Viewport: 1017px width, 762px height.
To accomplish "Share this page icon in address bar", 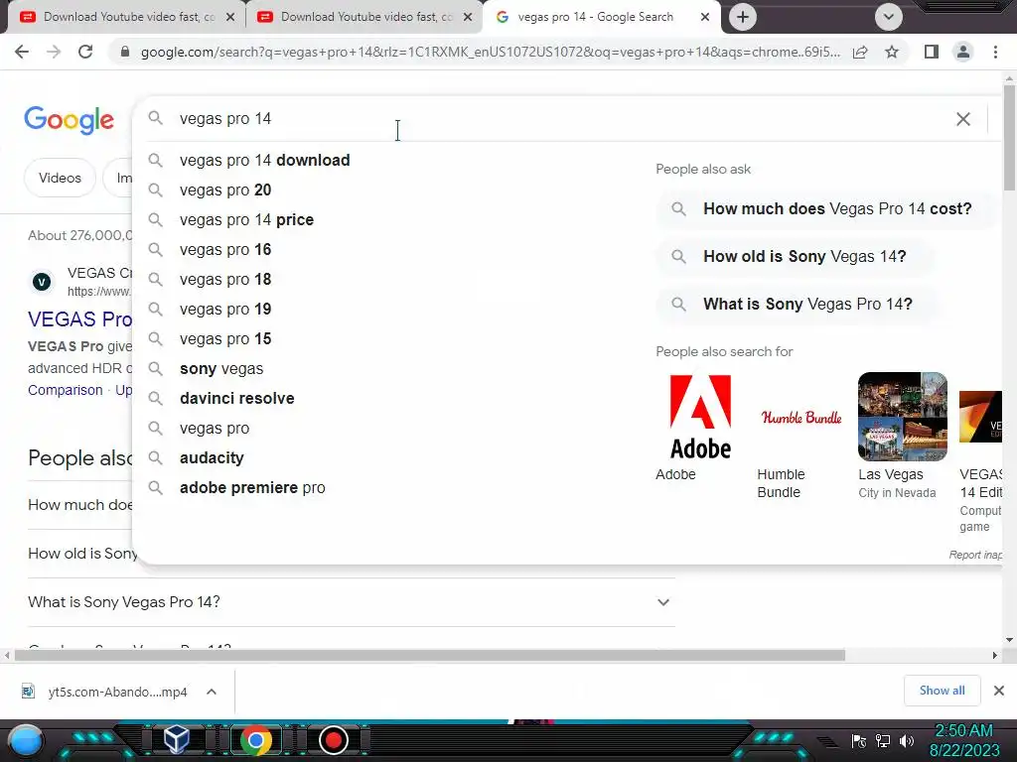I will (x=860, y=52).
